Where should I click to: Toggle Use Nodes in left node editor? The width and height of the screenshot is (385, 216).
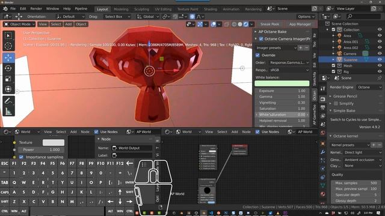click(96, 132)
